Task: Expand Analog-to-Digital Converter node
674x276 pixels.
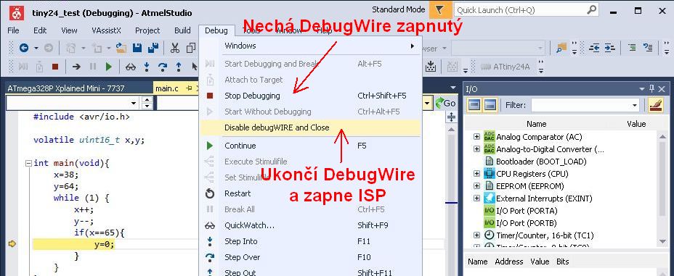Action: tap(476, 149)
